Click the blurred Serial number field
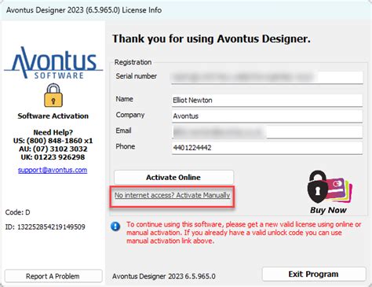Screen dimensions: 372x287 tap(267, 77)
